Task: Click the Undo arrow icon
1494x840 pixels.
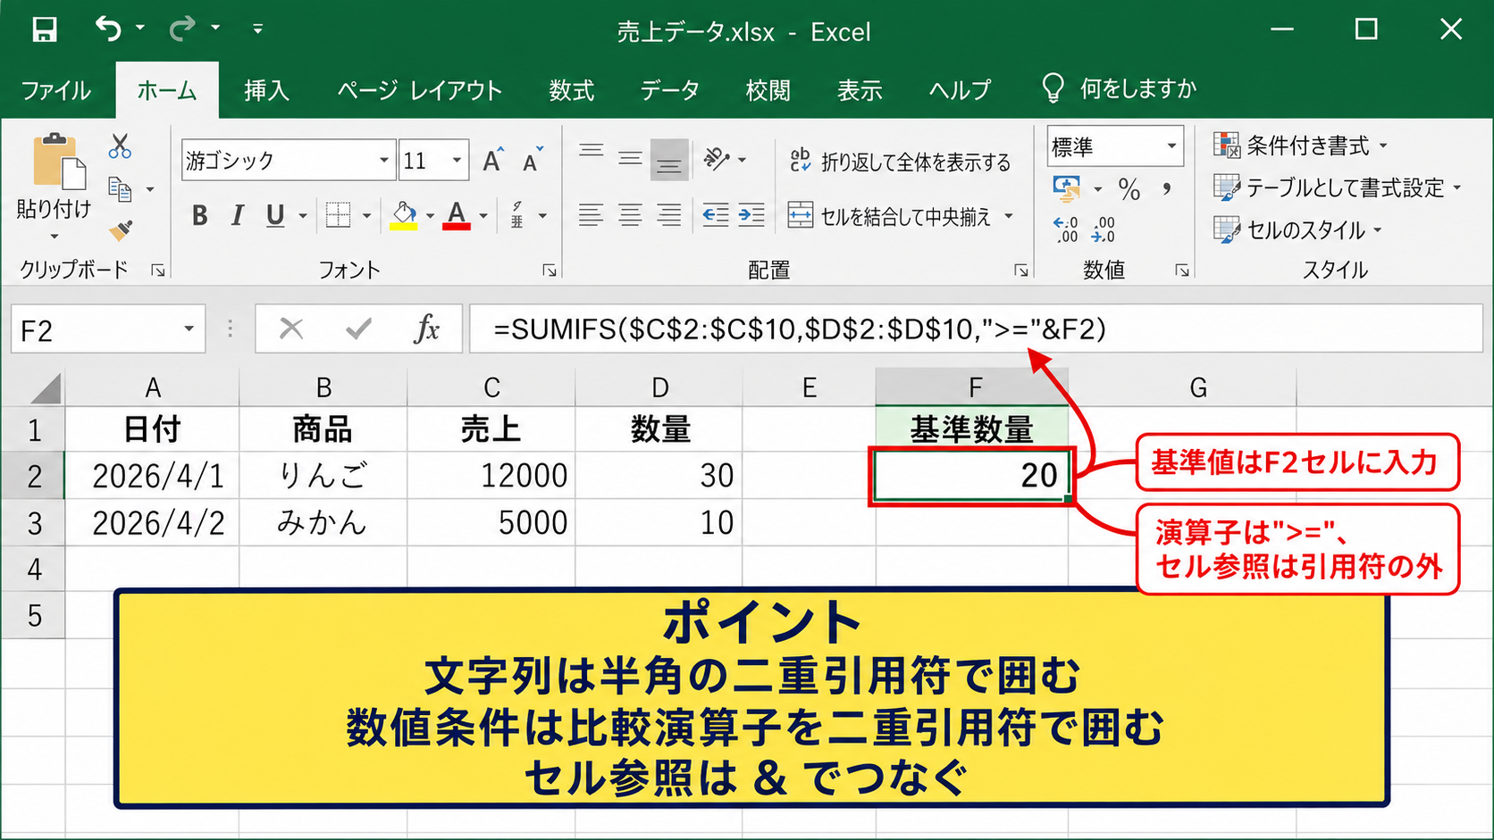Action: click(109, 29)
